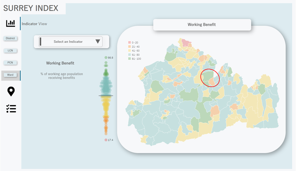Viewport: 302px width, 171px height.
Task: Expand indicator list via triangle arrow
Action: [98, 41]
